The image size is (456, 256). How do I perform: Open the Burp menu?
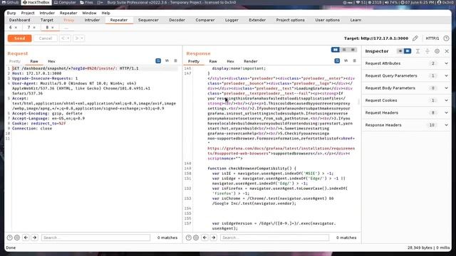pyautogui.click(x=11, y=13)
